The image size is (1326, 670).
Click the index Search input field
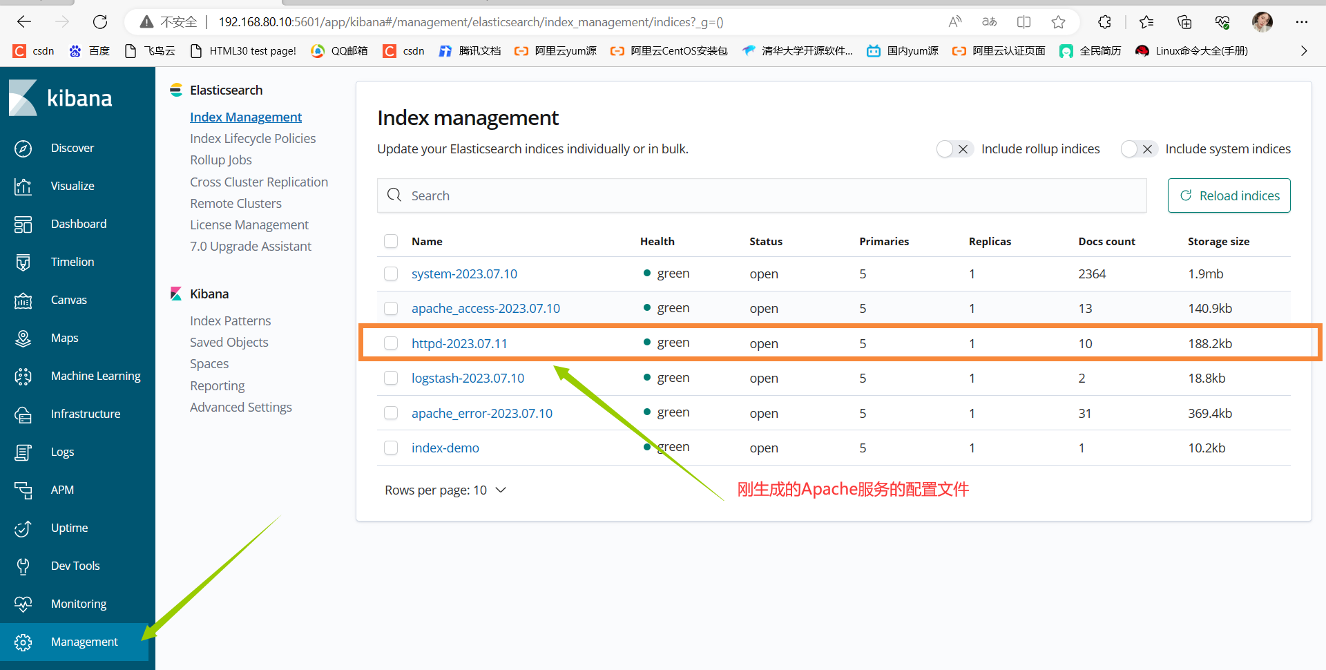pyautogui.click(x=762, y=195)
